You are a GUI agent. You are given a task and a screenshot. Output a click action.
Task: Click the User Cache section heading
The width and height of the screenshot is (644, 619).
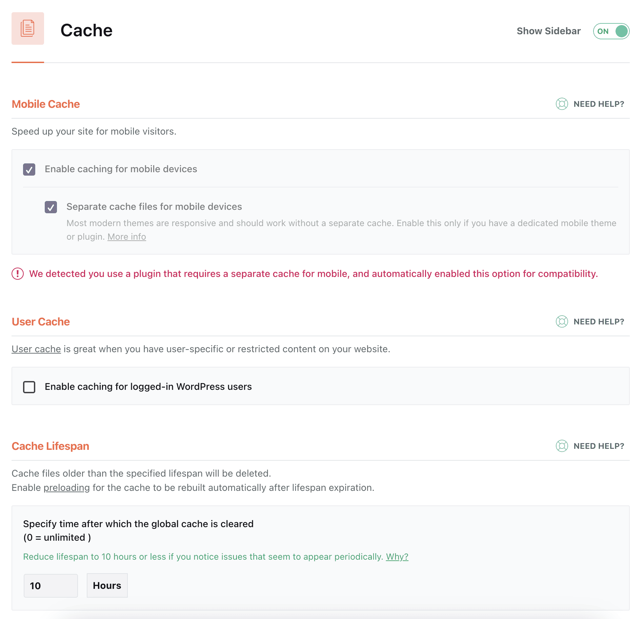[41, 322]
